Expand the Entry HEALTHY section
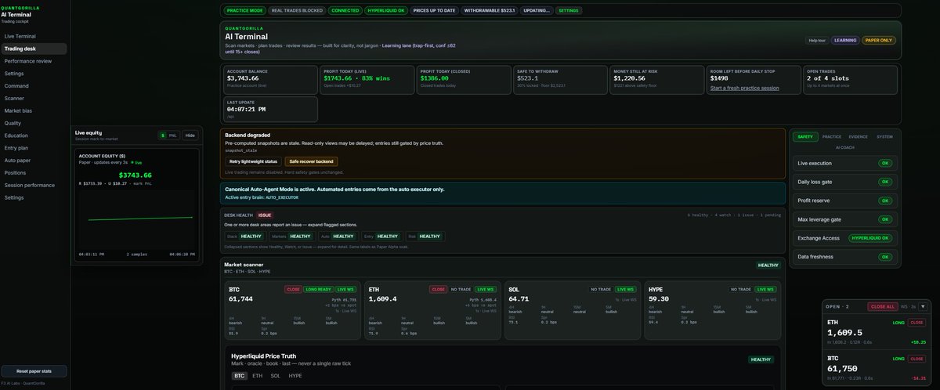Screen dimensions: 940x390 point(381,236)
